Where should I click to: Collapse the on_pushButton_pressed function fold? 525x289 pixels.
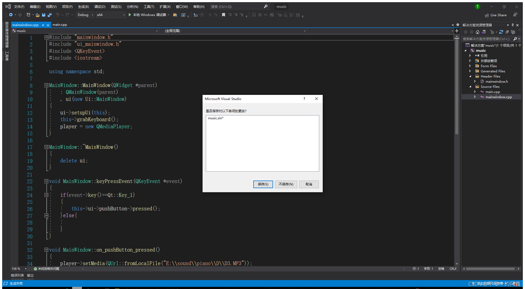[46, 250]
